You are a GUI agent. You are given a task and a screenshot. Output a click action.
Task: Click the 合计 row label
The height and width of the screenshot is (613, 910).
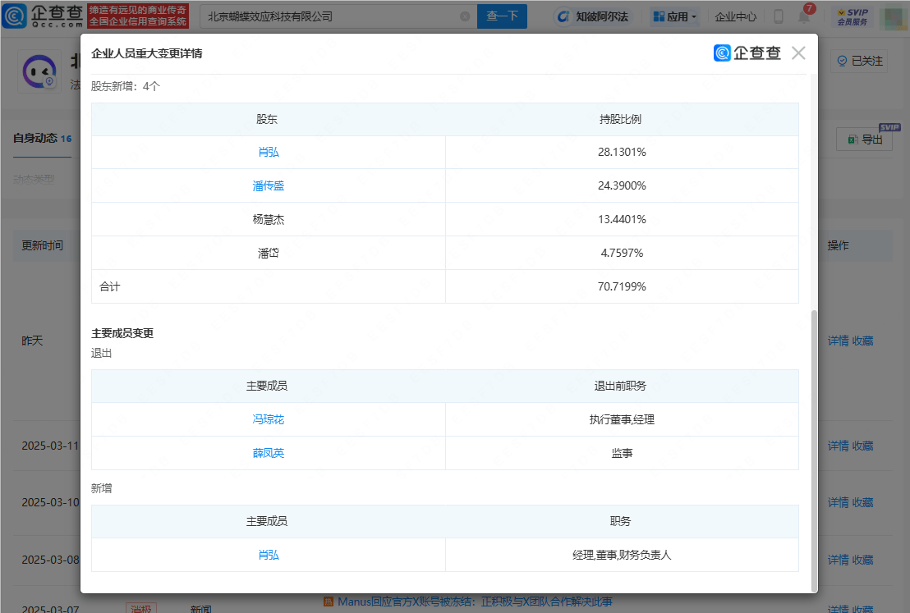[110, 286]
